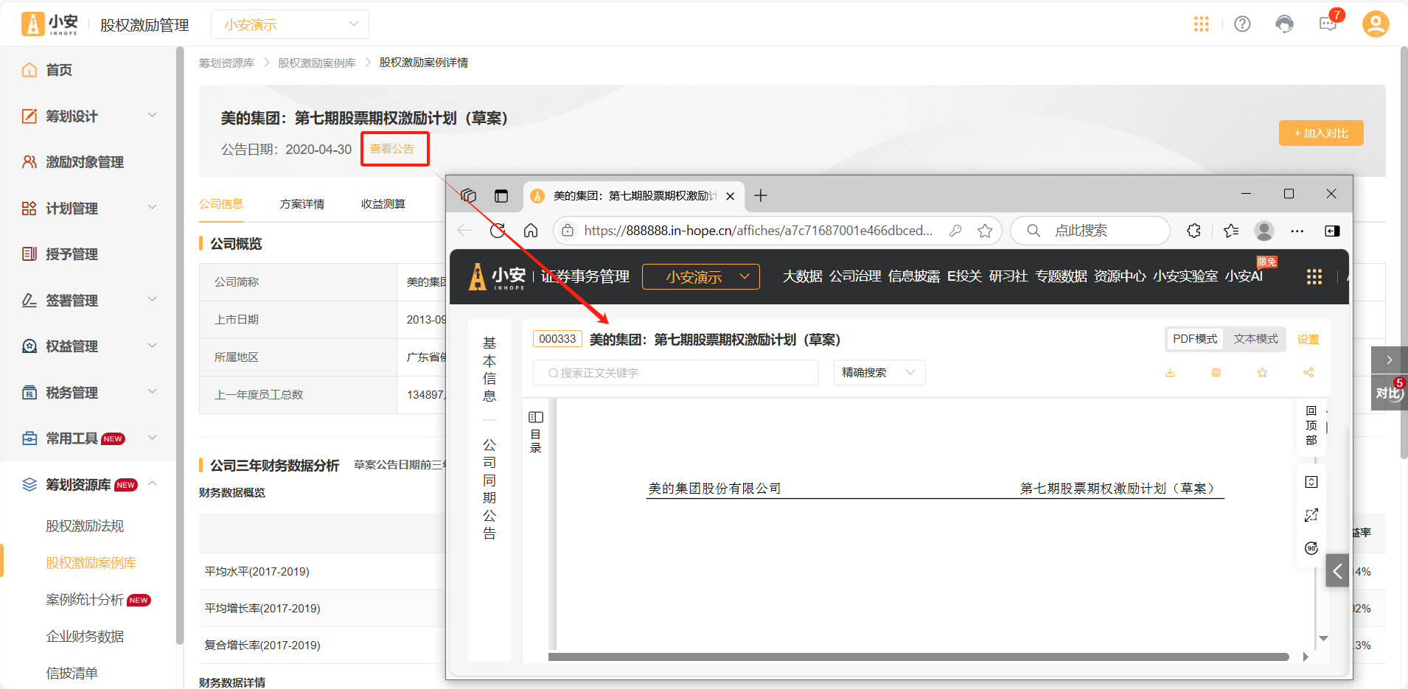Click the 加入对比 button
Screen dimensions: 1408x689
click(x=1321, y=133)
